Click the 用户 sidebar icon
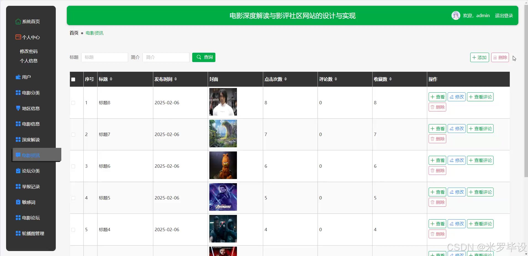Viewport: 528px width, 256px height. click(x=18, y=77)
